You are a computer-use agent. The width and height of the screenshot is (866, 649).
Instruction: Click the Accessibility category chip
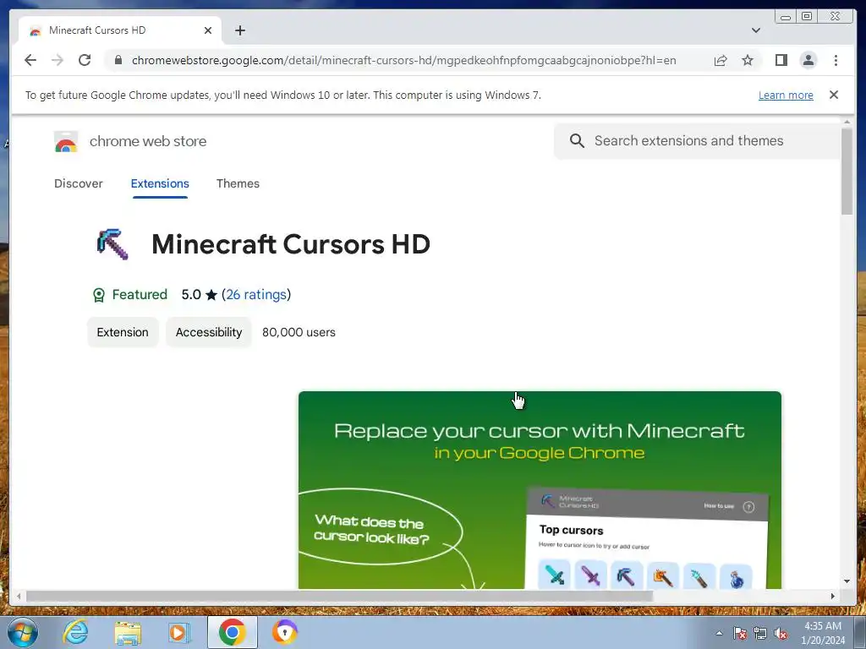(209, 332)
